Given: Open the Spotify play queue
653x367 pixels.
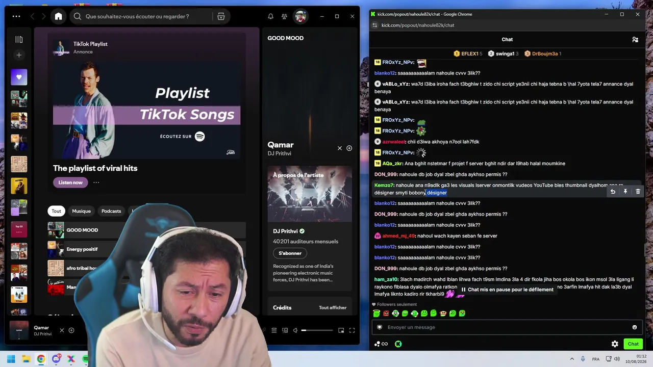Looking at the screenshot, I should coord(274,330).
